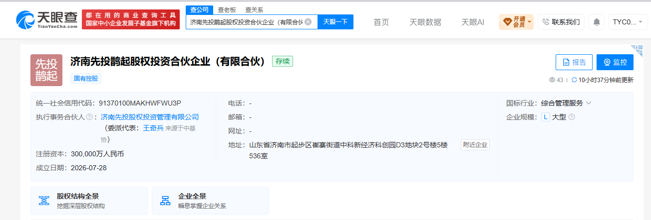
Task: Click the 先投鹊起 company logo
Action: tap(46, 70)
